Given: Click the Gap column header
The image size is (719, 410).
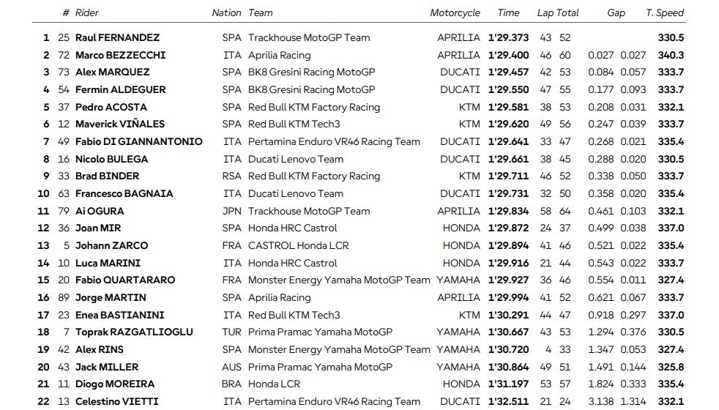Looking at the screenshot, I should 616,12.
